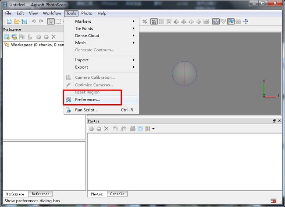Click Enable Cameras checkmark in Photos toolbar
The height and width of the screenshot is (207, 285).
[92, 129]
